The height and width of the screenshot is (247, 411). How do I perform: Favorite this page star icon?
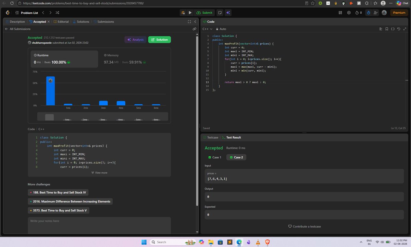(313, 3)
